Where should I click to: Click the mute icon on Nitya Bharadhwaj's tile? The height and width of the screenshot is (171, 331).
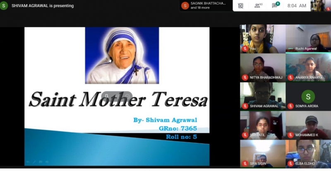pyautogui.click(x=245, y=77)
